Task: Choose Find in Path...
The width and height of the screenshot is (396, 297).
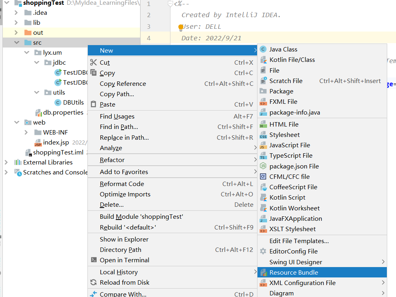Action: click(172, 127)
